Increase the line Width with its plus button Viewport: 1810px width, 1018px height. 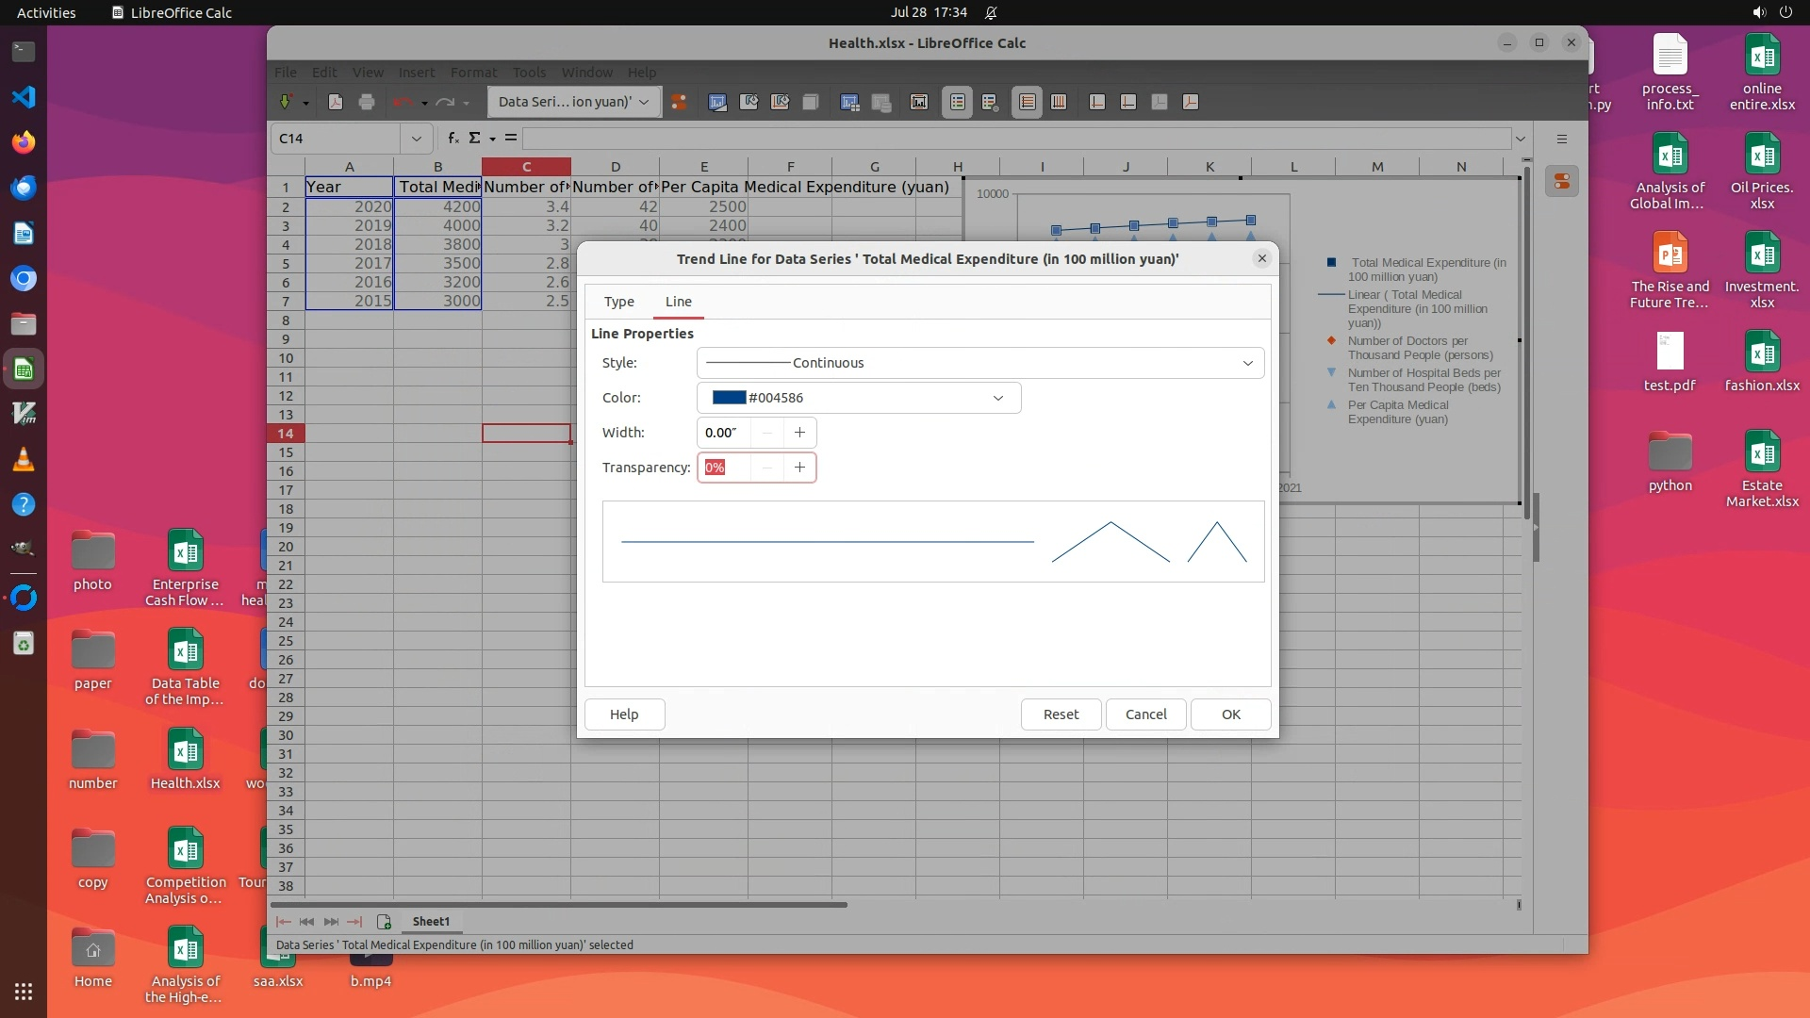click(x=799, y=433)
